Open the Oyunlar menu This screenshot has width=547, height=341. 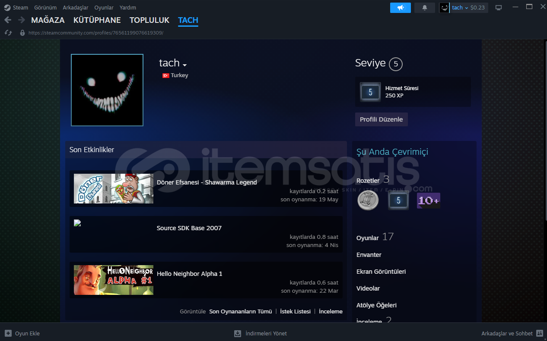pos(104,7)
